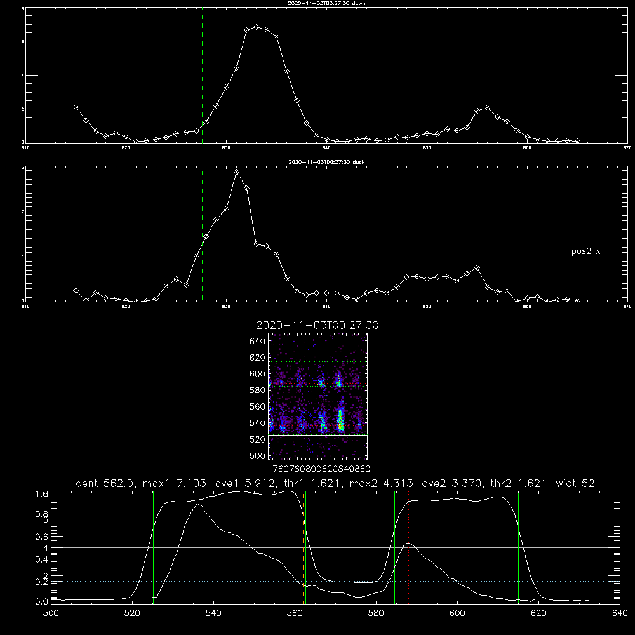Click the lower white horizontal line in spectral image
This screenshot has width=635, height=635.
click(317, 435)
